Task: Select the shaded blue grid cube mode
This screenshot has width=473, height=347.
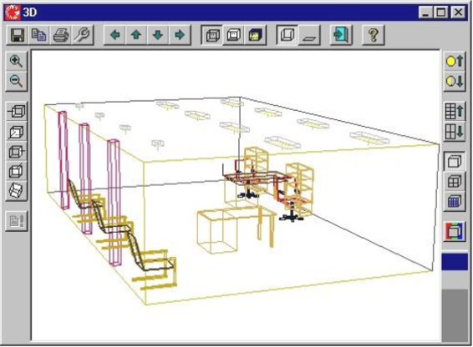Action: (x=455, y=201)
